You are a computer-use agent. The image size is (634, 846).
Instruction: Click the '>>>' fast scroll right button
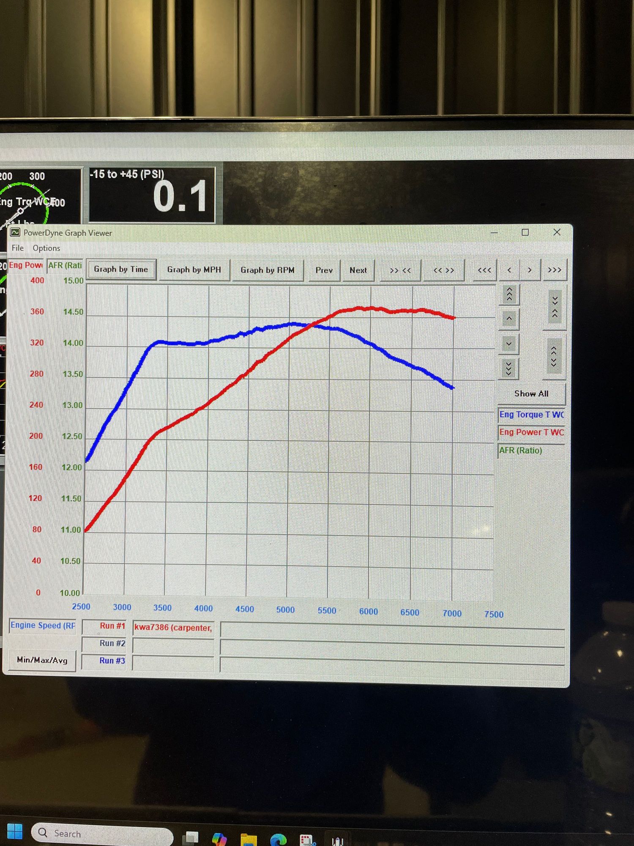[554, 270]
